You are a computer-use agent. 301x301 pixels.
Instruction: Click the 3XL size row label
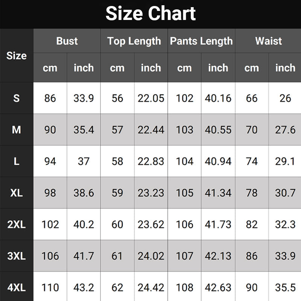click(17, 256)
